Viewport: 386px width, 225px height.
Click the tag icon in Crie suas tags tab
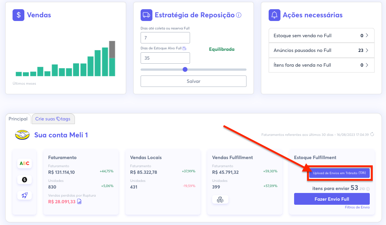58,119
